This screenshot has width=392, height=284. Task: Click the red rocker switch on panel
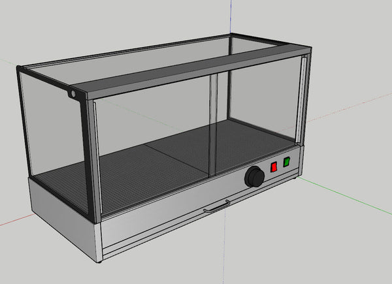point(274,167)
